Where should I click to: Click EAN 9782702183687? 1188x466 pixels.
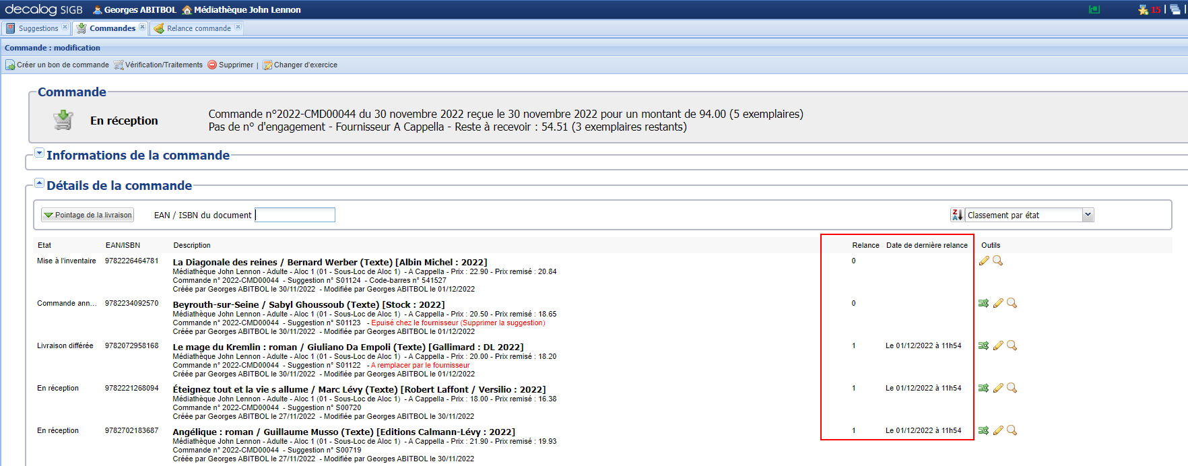tap(132, 430)
